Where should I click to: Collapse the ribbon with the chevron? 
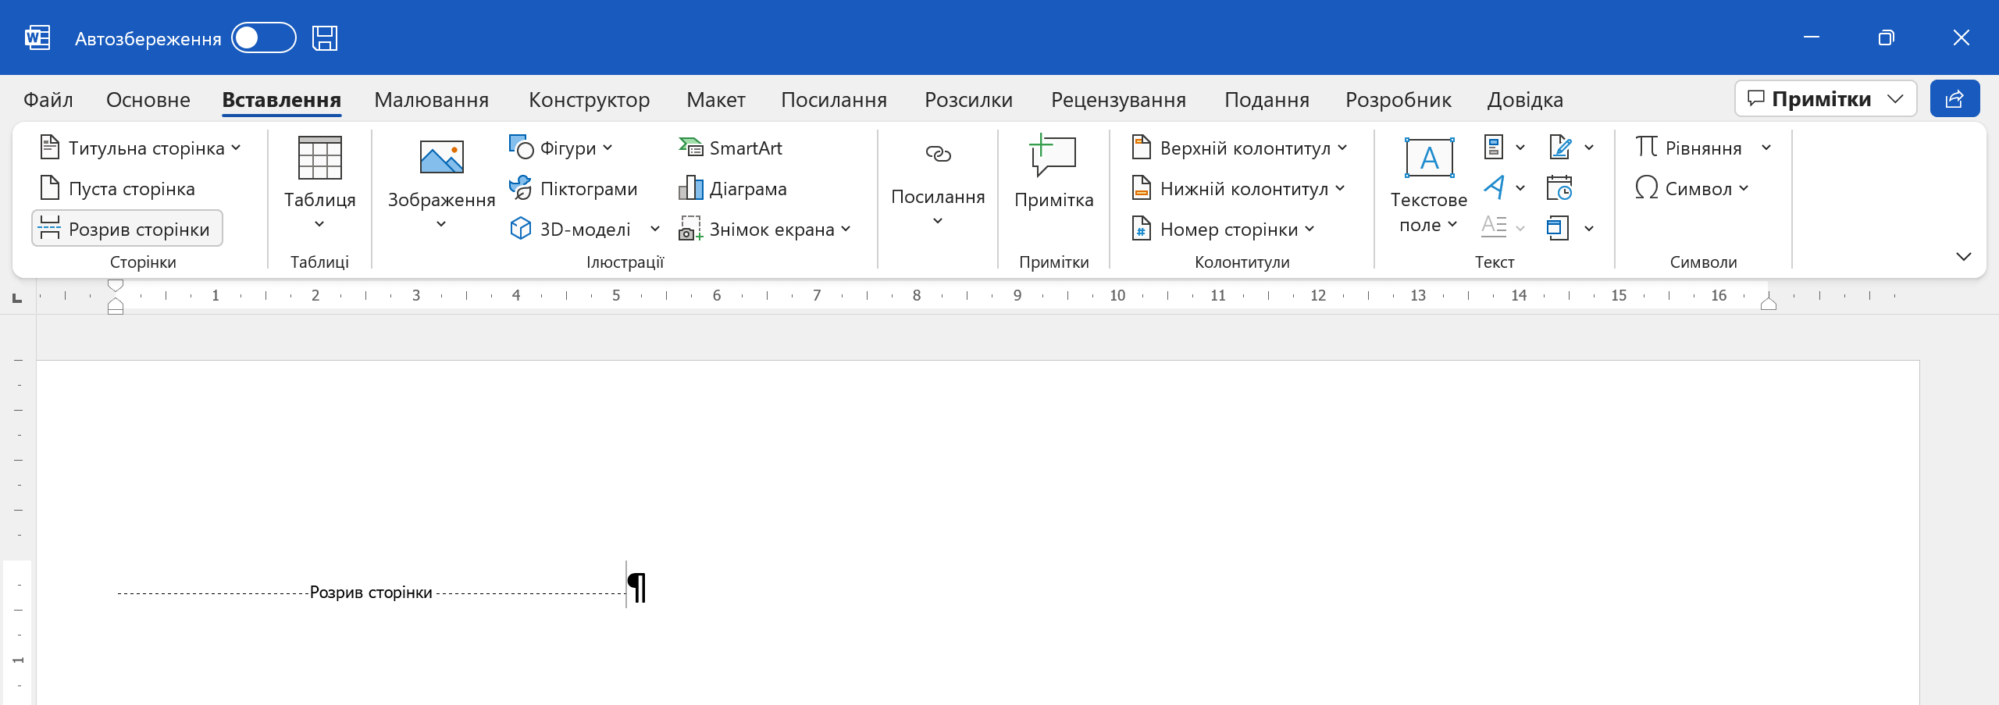1965,255
